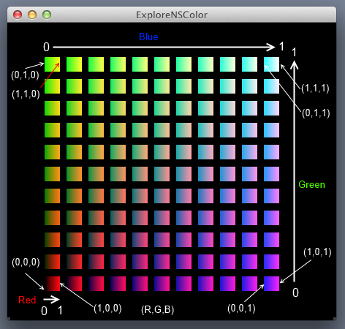Click the green zoom window button

coord(47,15)
